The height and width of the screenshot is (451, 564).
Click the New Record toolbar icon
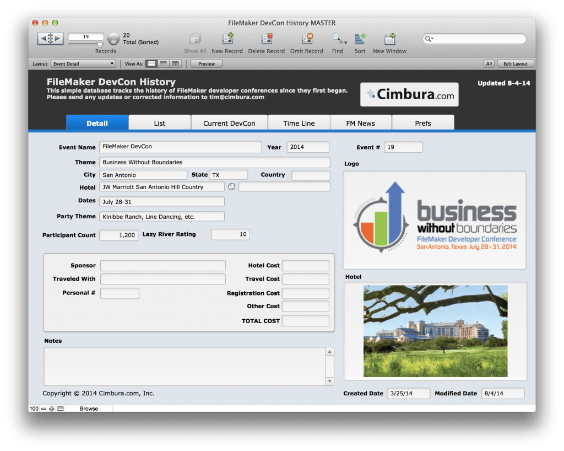[x=227, y=39]
